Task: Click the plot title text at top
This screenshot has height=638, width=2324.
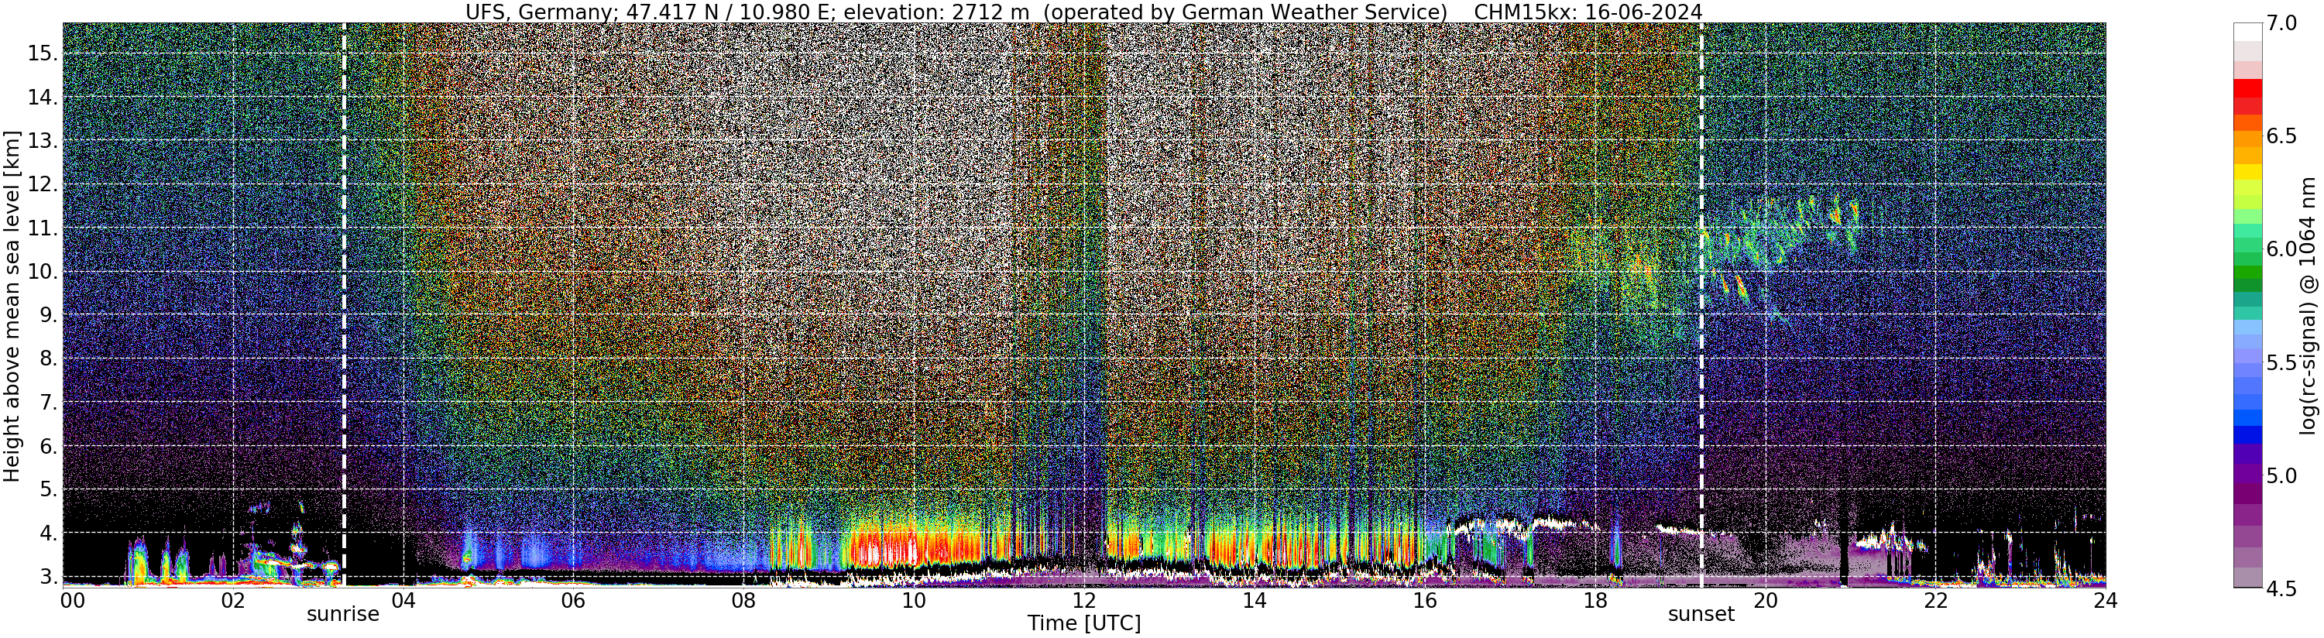Action: [1083, 12]
